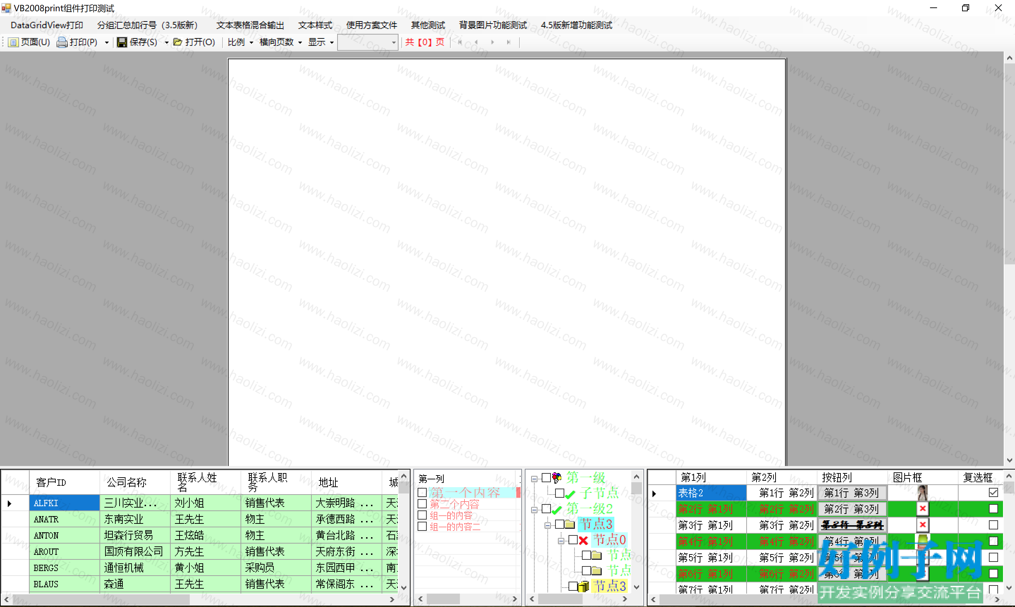
Task: Click the tree view scroll-down arrow
Action: pyautogui.click(x=636, y=587)
